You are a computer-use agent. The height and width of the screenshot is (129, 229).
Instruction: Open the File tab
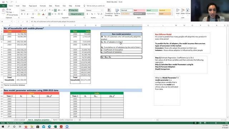click(x=3, y=6)
